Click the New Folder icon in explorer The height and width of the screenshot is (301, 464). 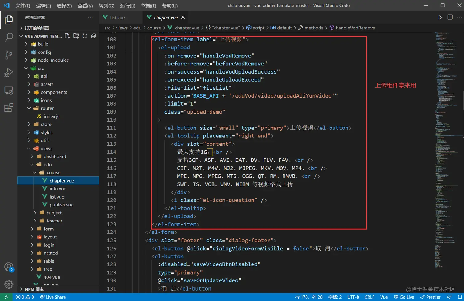point(76,36)
